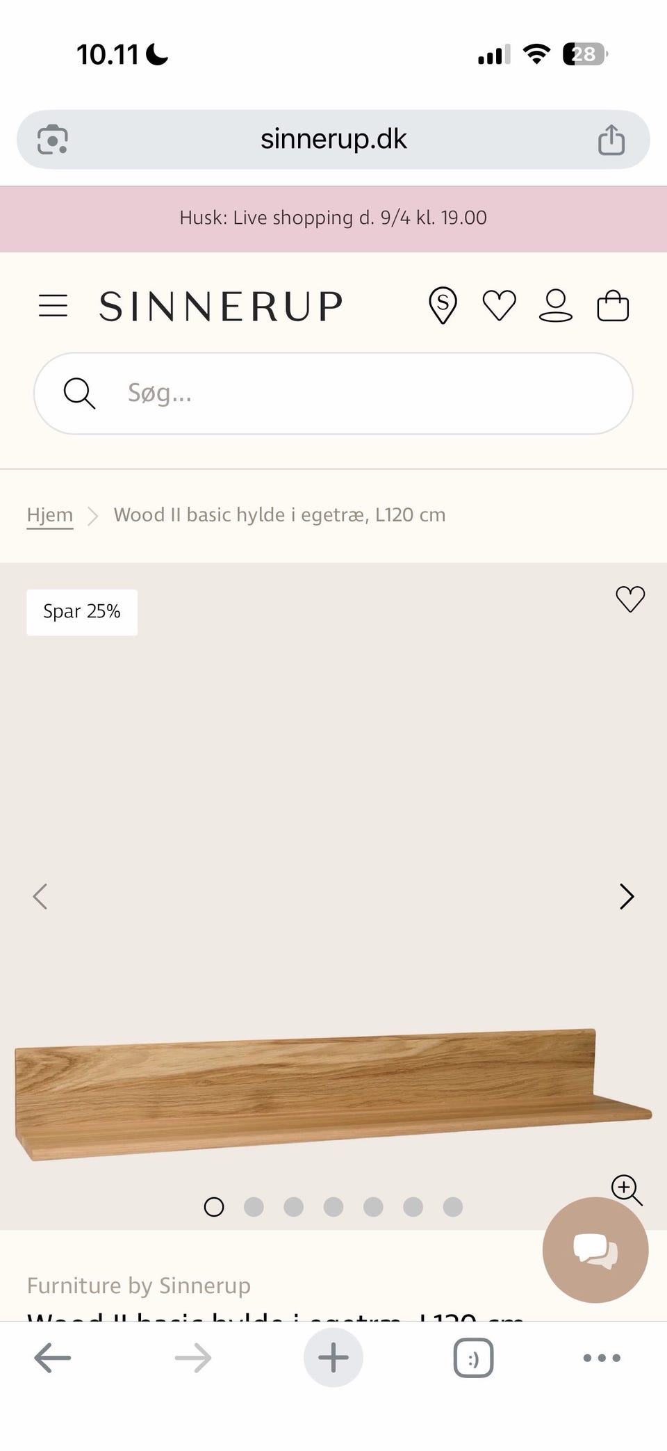The height and width of the screenshot is (1451, 667).
Task: Open the store locator pin icon
Action: (x=443, y=306)
